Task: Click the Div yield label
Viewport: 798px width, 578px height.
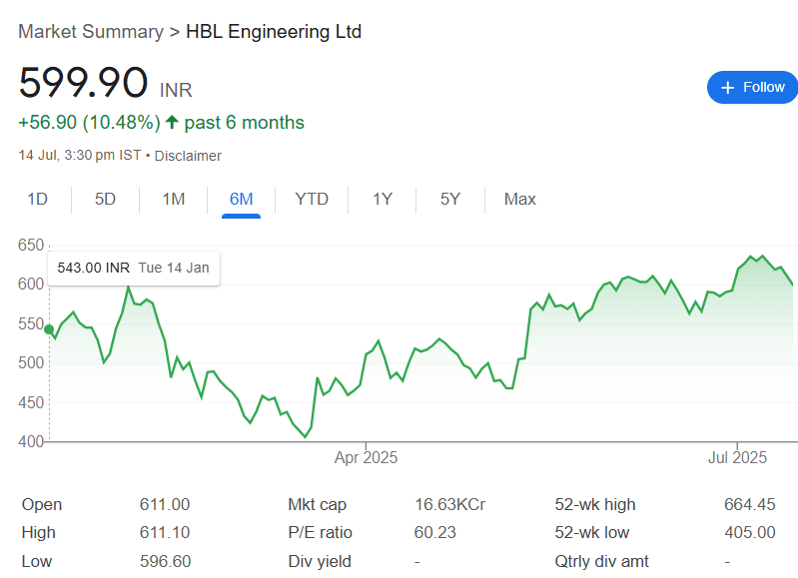Action: click(320, 561)
